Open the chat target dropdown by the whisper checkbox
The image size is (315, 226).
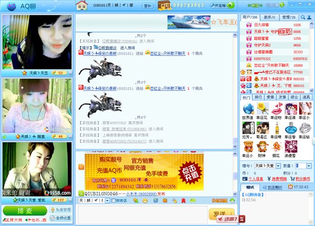click(x=108, y=200)
